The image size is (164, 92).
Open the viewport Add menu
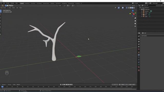pos(17,8)
